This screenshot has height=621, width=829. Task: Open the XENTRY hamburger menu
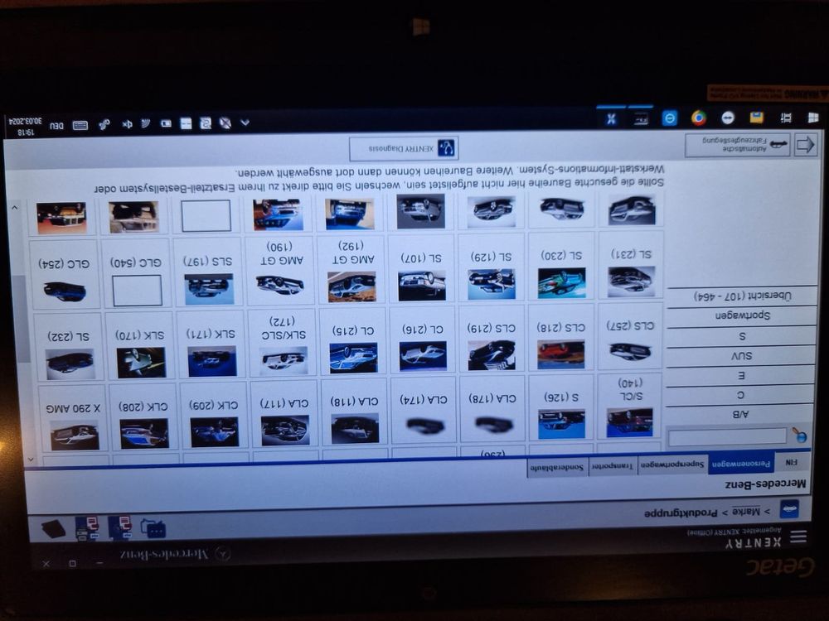[798, 537]
